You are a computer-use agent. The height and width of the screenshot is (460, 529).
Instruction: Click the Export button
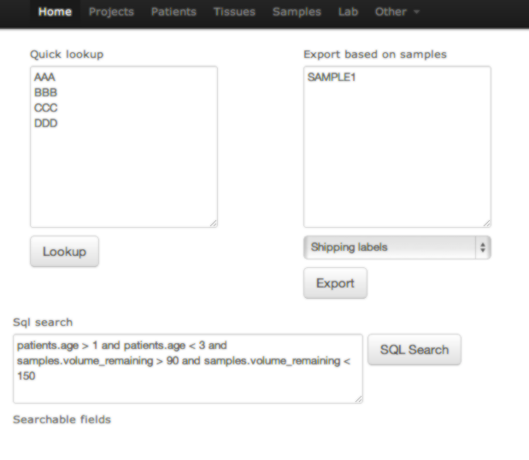click(335, 283)
